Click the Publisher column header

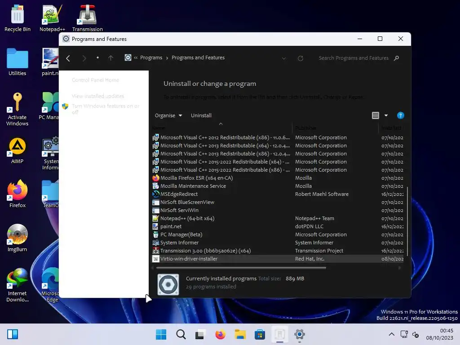point(335,128)
